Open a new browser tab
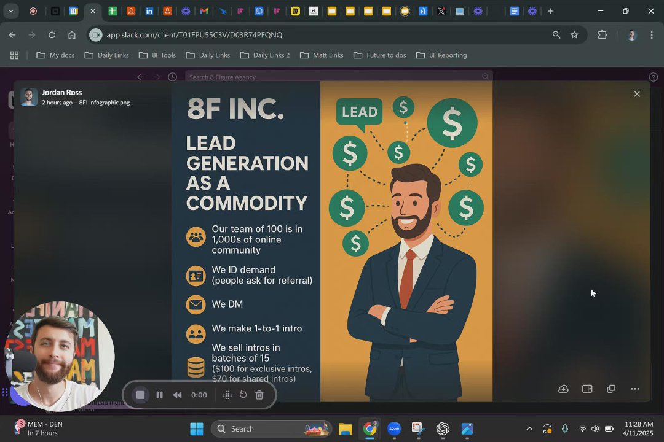Screen dimensions: 664x442 pos(550,11)
